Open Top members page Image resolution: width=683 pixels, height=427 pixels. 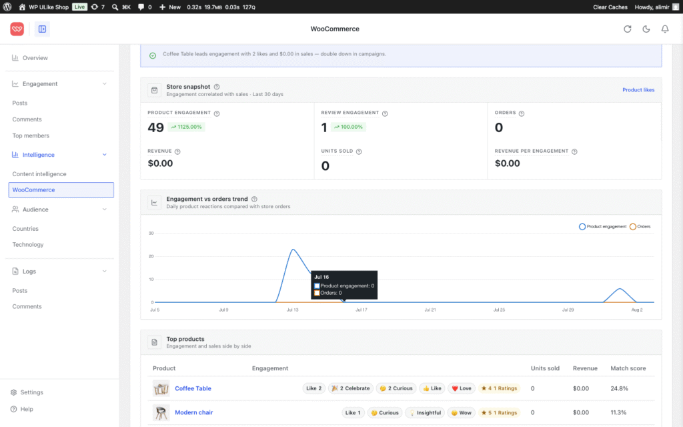tap(31, 136)
